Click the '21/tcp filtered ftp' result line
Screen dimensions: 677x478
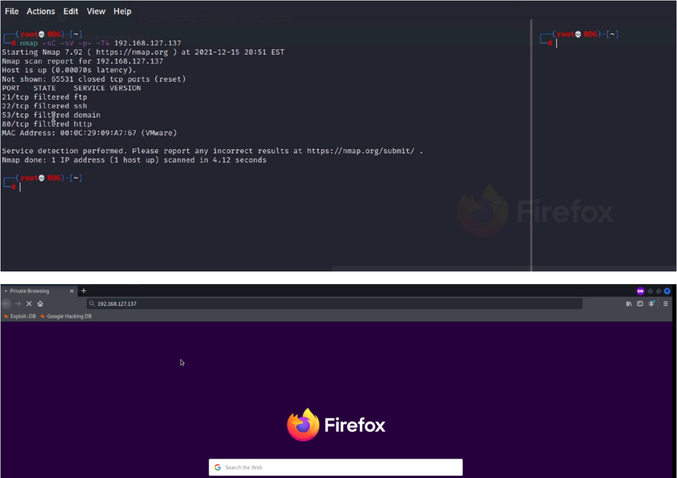click(44, 97)
